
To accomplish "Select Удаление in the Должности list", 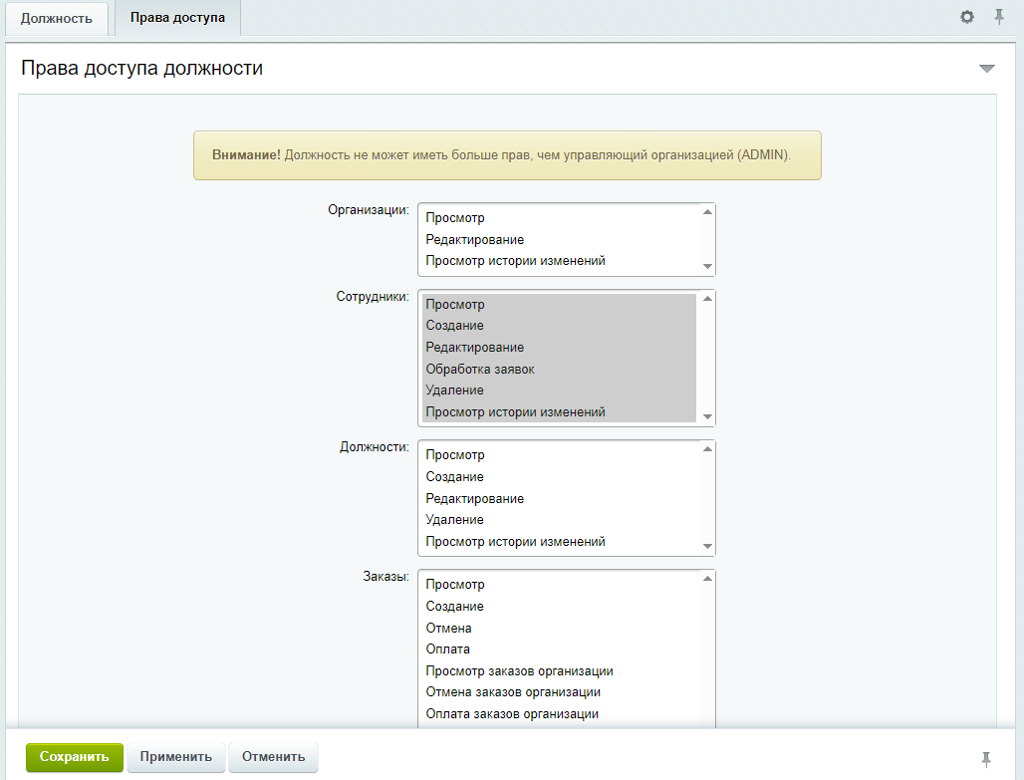I will 559,519.
